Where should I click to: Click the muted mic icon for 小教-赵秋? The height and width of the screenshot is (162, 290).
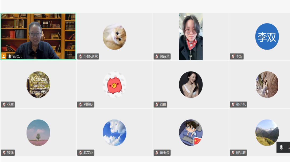(x=81, y=56)
